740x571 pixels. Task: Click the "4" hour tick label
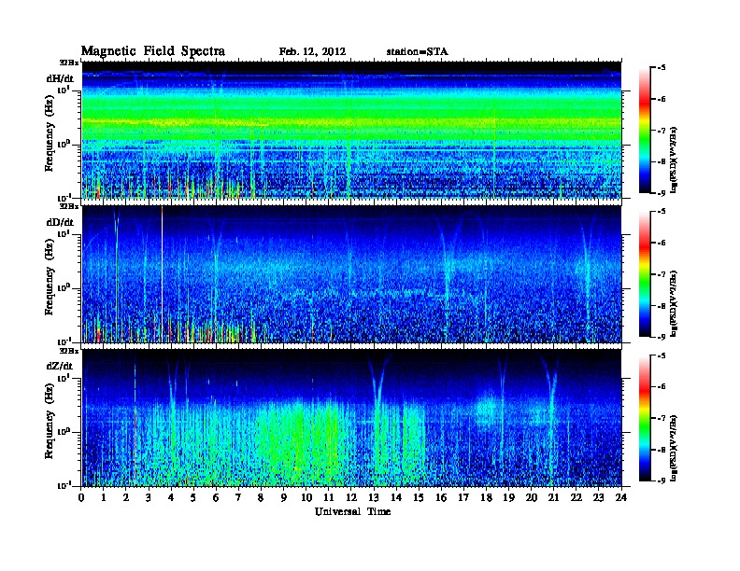(x=171, y=497)
